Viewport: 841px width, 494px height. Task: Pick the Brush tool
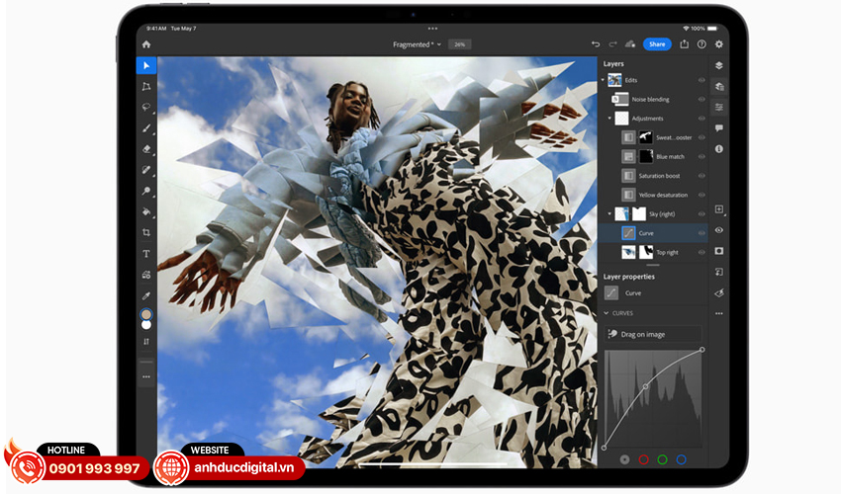pyautogui.click(x=146, y=127)
